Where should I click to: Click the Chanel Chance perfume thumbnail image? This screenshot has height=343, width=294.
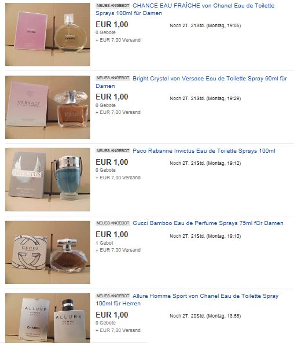pos(47,34)
